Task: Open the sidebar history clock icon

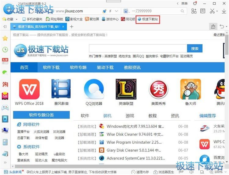Action: [5, 49]
